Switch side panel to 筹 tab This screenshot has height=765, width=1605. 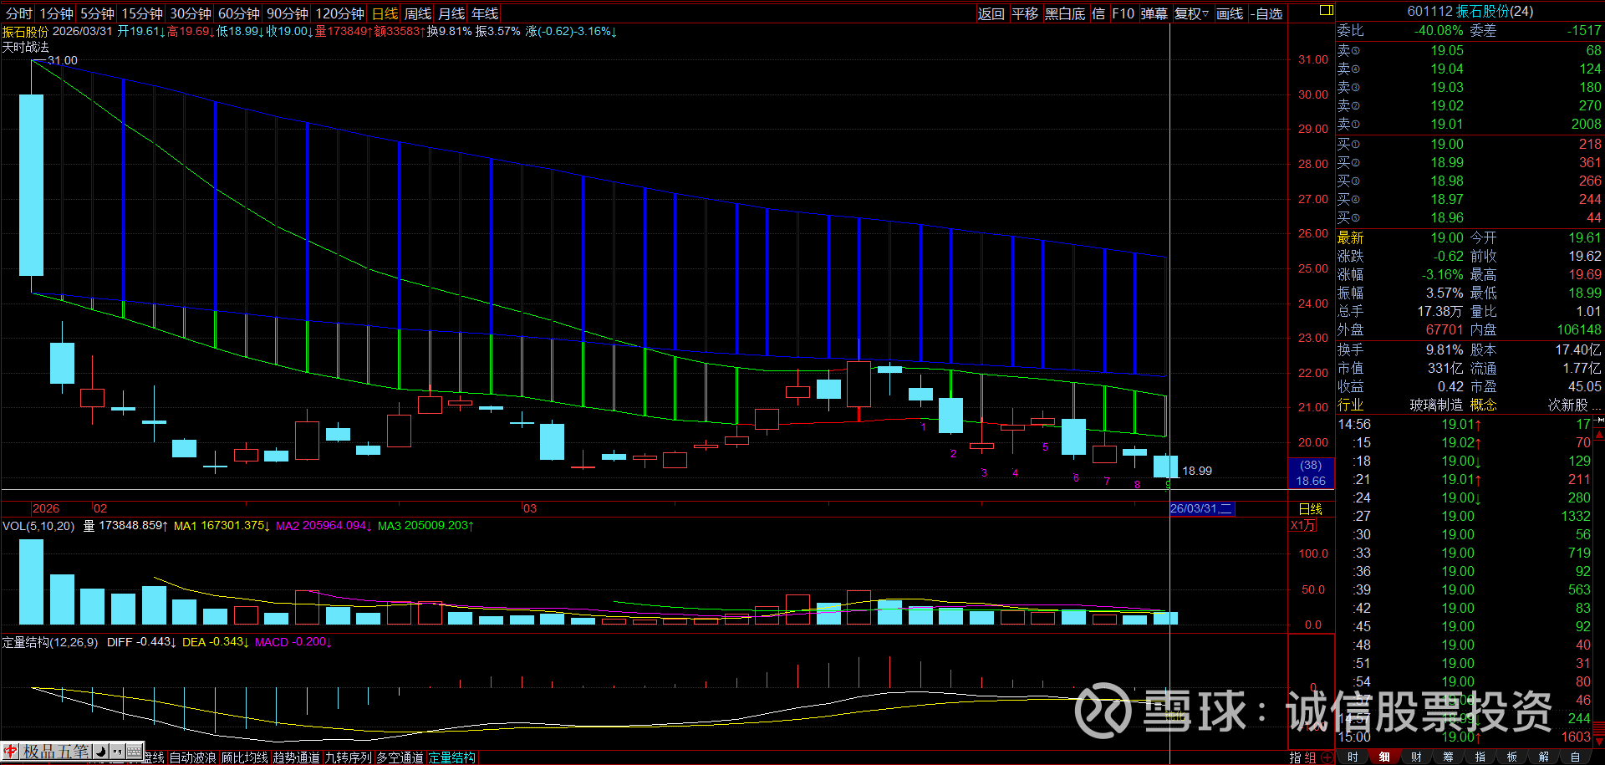pyautogui.click(x=1448, y=757)
